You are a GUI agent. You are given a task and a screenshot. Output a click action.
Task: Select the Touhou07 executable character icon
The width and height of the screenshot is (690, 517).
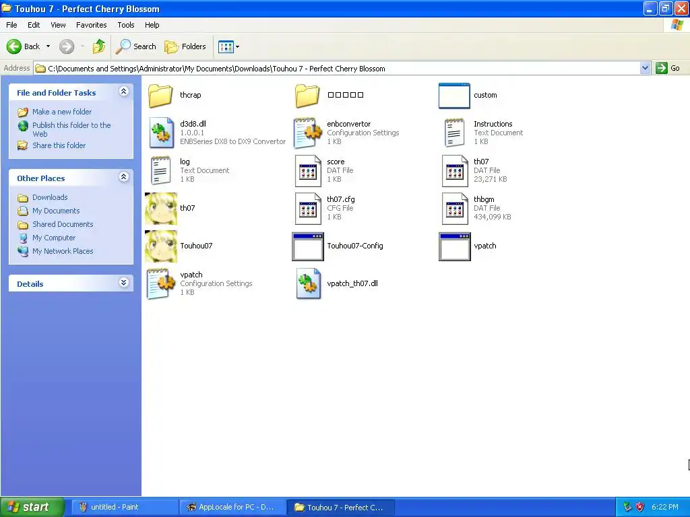pyautogui.click(x=161, y=246)
